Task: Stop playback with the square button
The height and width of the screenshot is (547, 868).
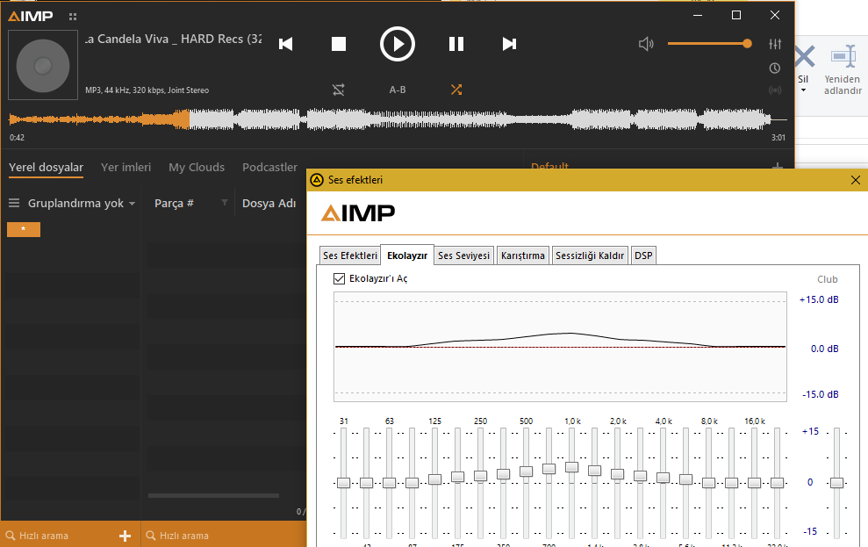Action: click(338, 44)
